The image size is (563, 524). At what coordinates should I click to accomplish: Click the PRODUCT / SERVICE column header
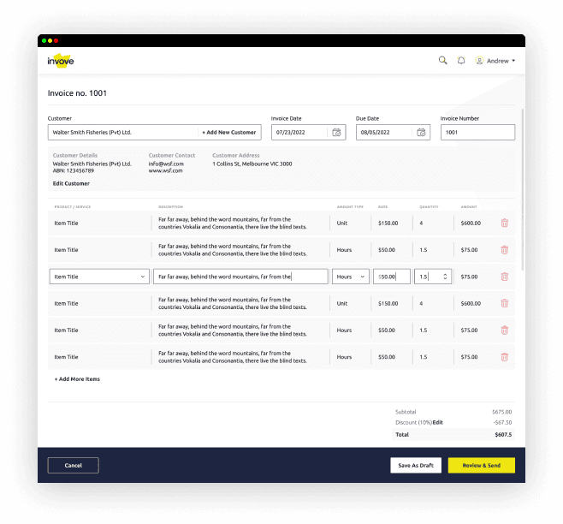pyautogui.click(x=73, y=206)
